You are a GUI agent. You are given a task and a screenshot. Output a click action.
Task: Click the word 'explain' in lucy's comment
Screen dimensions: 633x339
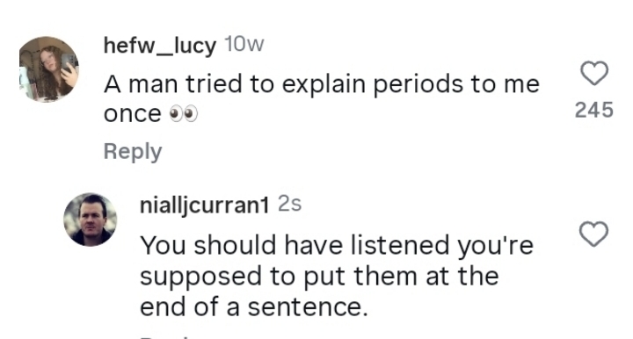[x=324, y=84]
